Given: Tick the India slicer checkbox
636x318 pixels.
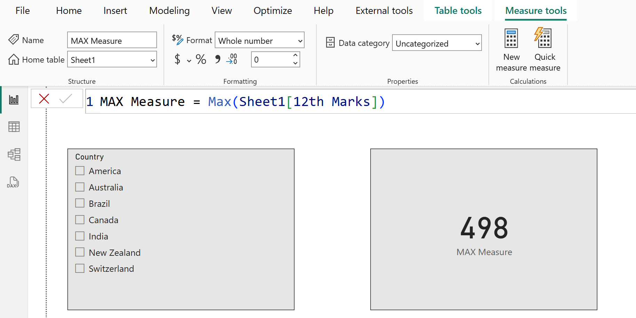Looking at the screenshot, I should (x=80, y=236).
